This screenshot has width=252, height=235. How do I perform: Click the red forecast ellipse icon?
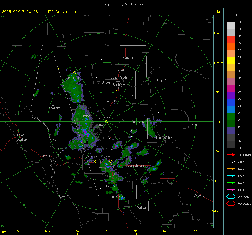(x=231, y=203)
